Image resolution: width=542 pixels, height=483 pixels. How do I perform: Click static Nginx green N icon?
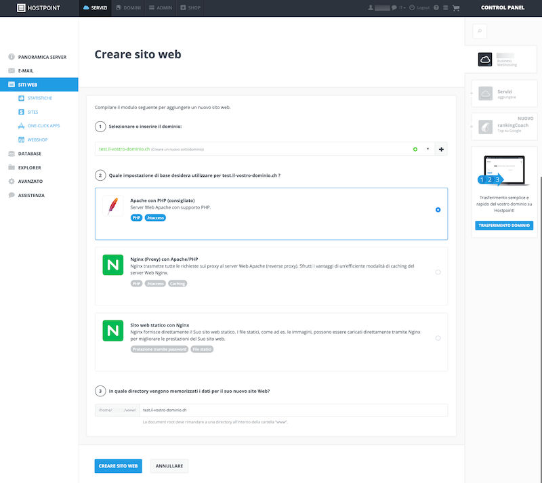(113, 331)
